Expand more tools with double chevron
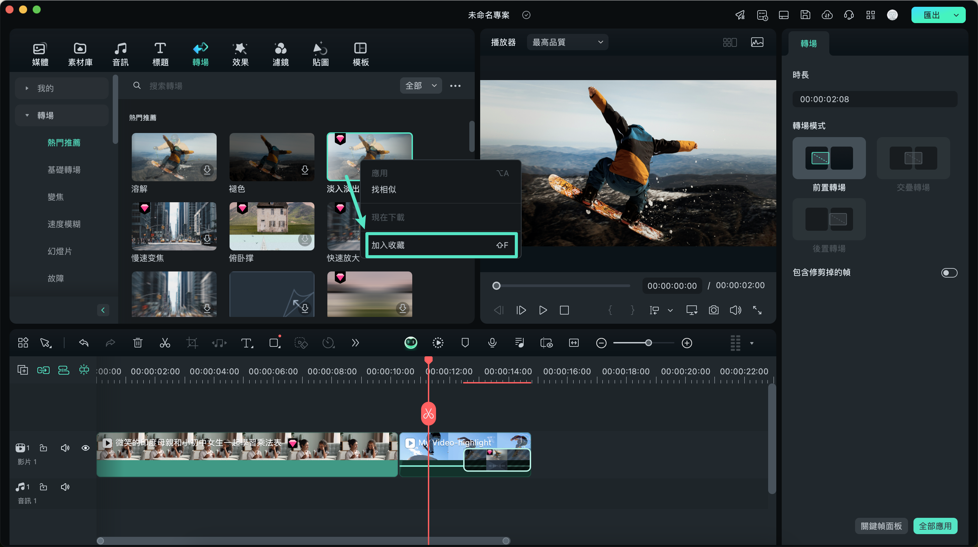 pos(355,343)
